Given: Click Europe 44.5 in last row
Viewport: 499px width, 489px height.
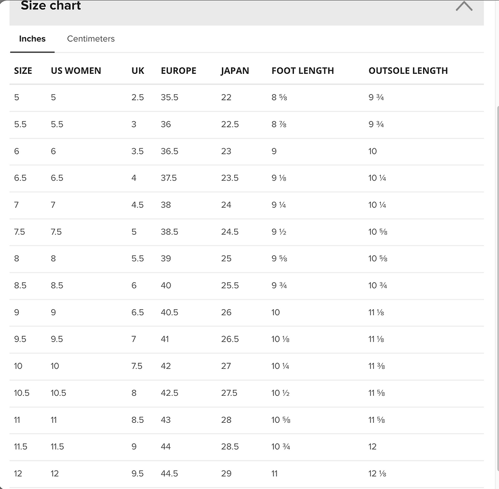Looking at the screenshot, I should (169, 474).
